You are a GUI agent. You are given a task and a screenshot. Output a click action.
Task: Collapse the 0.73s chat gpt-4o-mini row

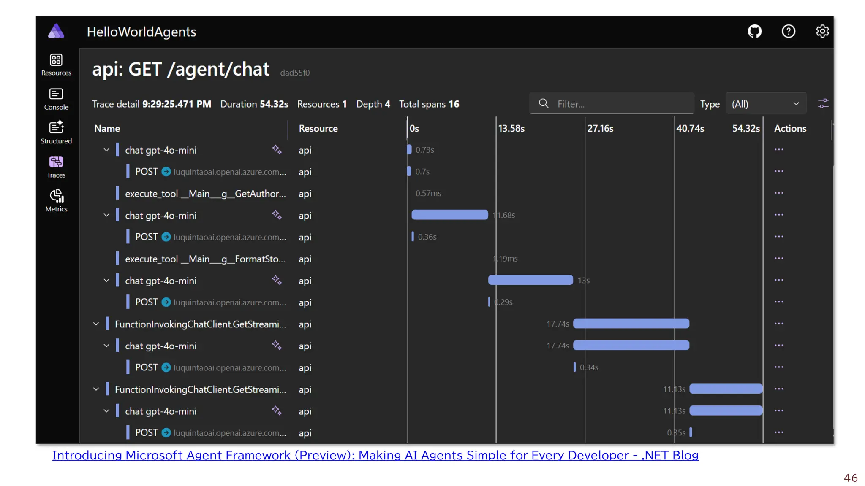[x=106, y=150]
